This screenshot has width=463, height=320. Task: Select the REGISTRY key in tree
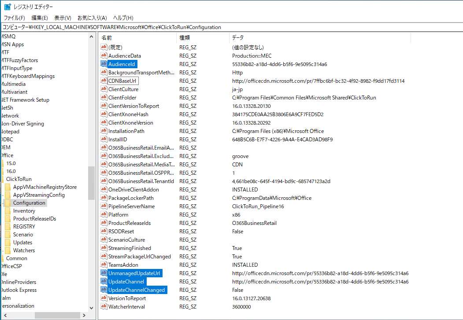coord(24,227)
